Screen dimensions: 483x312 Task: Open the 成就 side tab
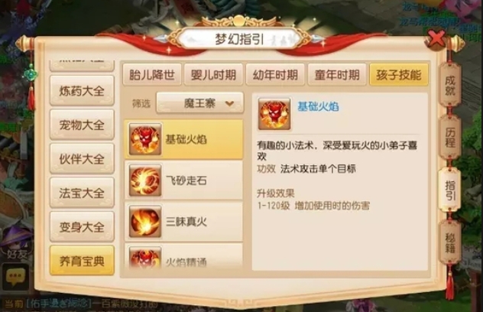tap(450, 86)
